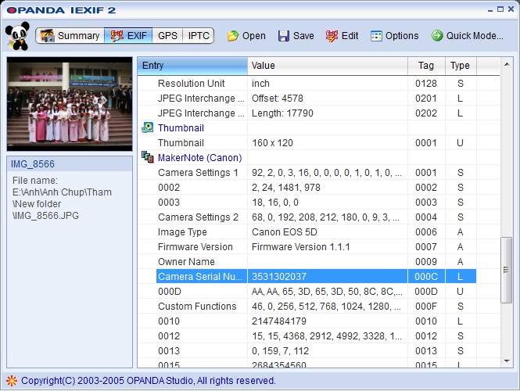Click the MakerNote (Canon) heading
This screenshot has width=520, height=391.
tap(199, 157)
